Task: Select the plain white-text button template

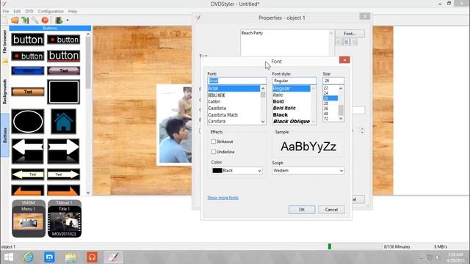Action: [28, 40]
